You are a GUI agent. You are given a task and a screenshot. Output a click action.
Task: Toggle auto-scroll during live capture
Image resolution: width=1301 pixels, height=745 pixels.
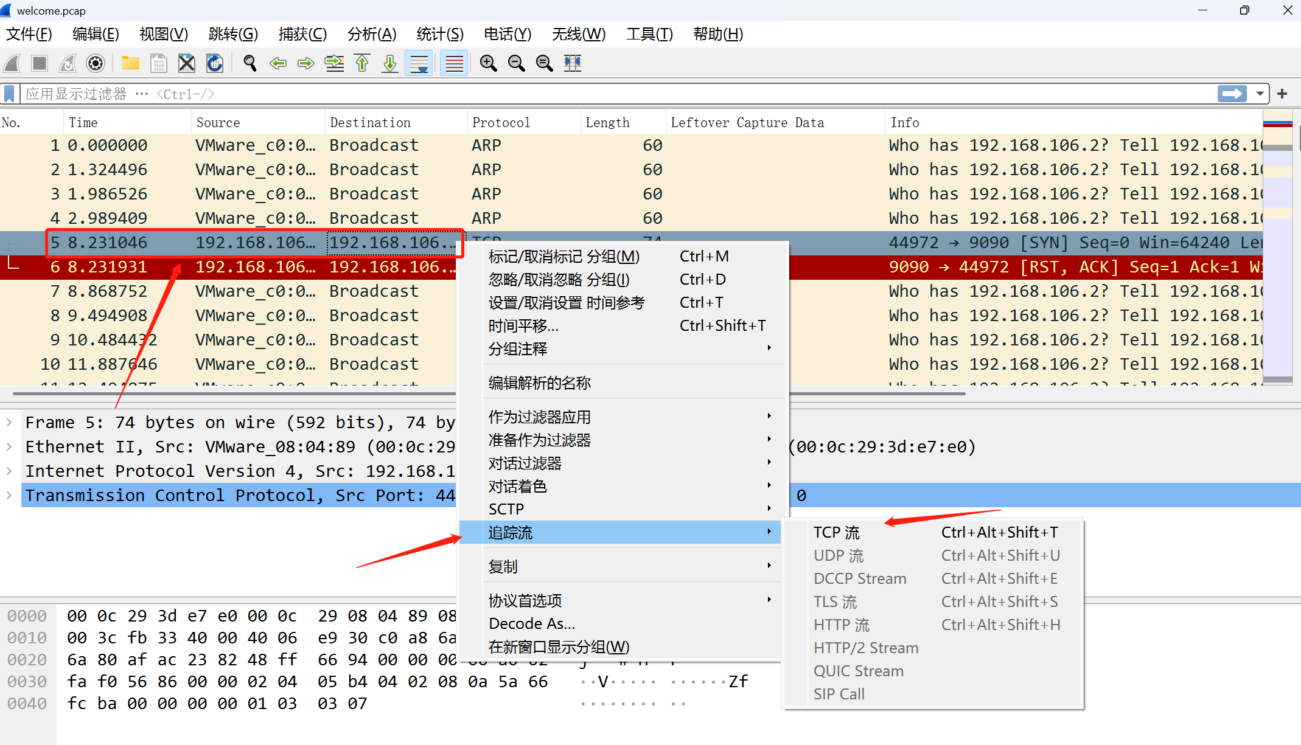coord(419,63)
